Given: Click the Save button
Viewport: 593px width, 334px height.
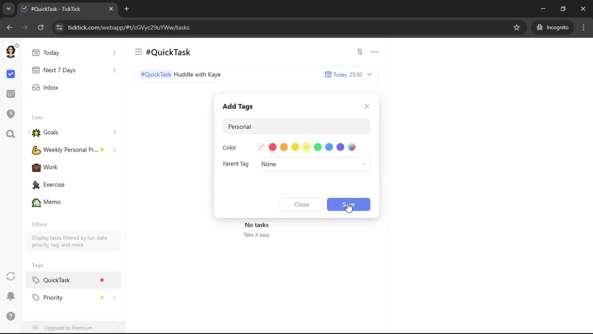Looking at the screenshot, I should (348, 204).
